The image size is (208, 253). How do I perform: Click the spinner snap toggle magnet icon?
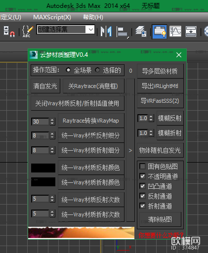(x=9, y=32)
